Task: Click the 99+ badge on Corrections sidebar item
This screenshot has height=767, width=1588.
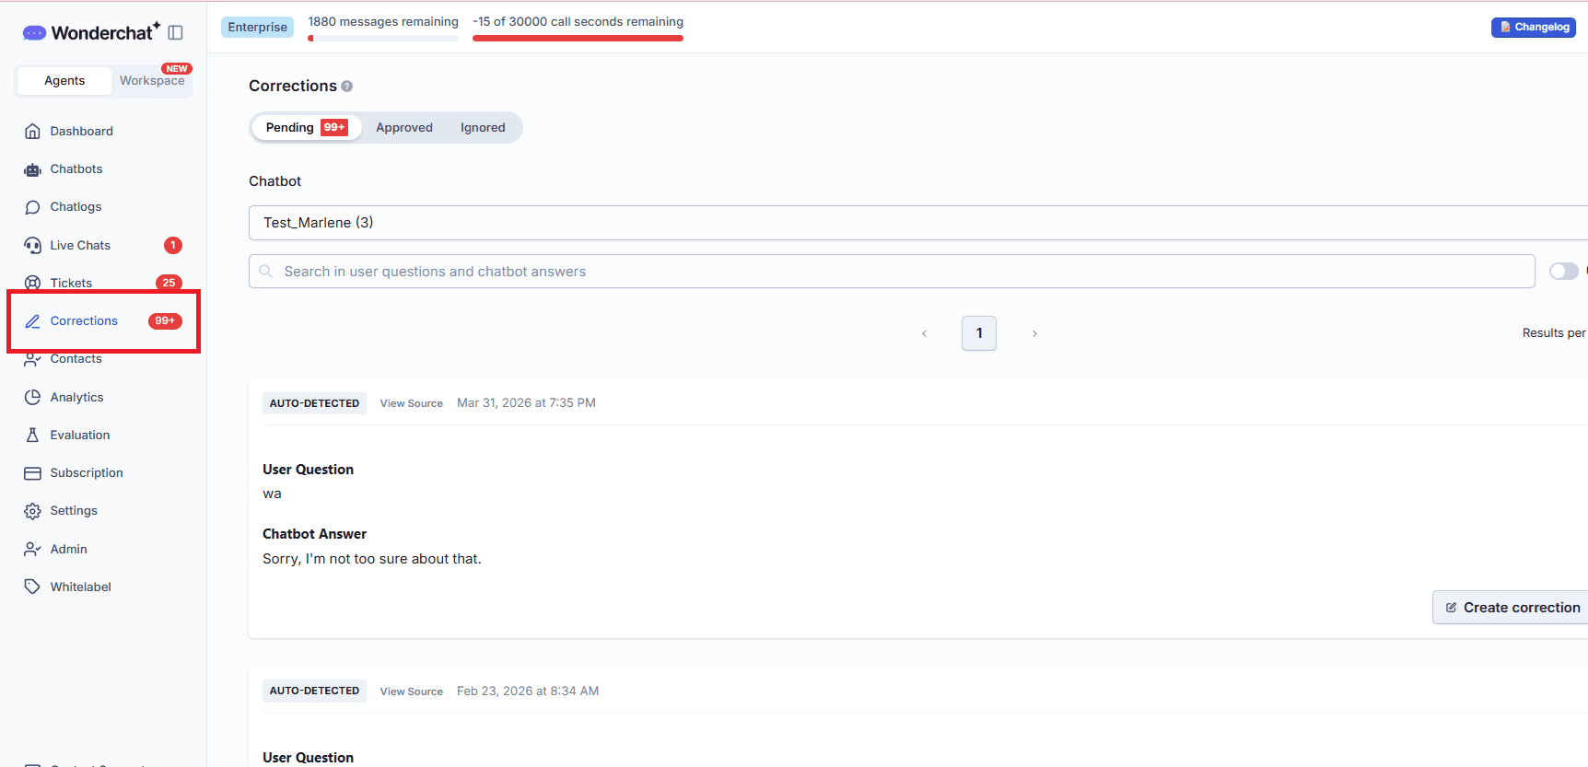Action: (x=165, y=321)
